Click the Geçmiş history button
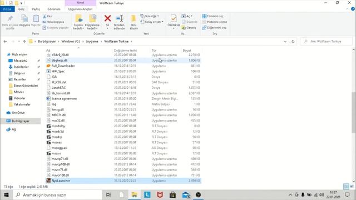Viewport: 356px width, 200px height. click(x=189, y=28)
